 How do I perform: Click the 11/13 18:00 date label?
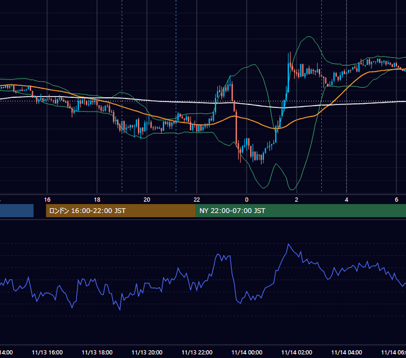coord(97,352)
